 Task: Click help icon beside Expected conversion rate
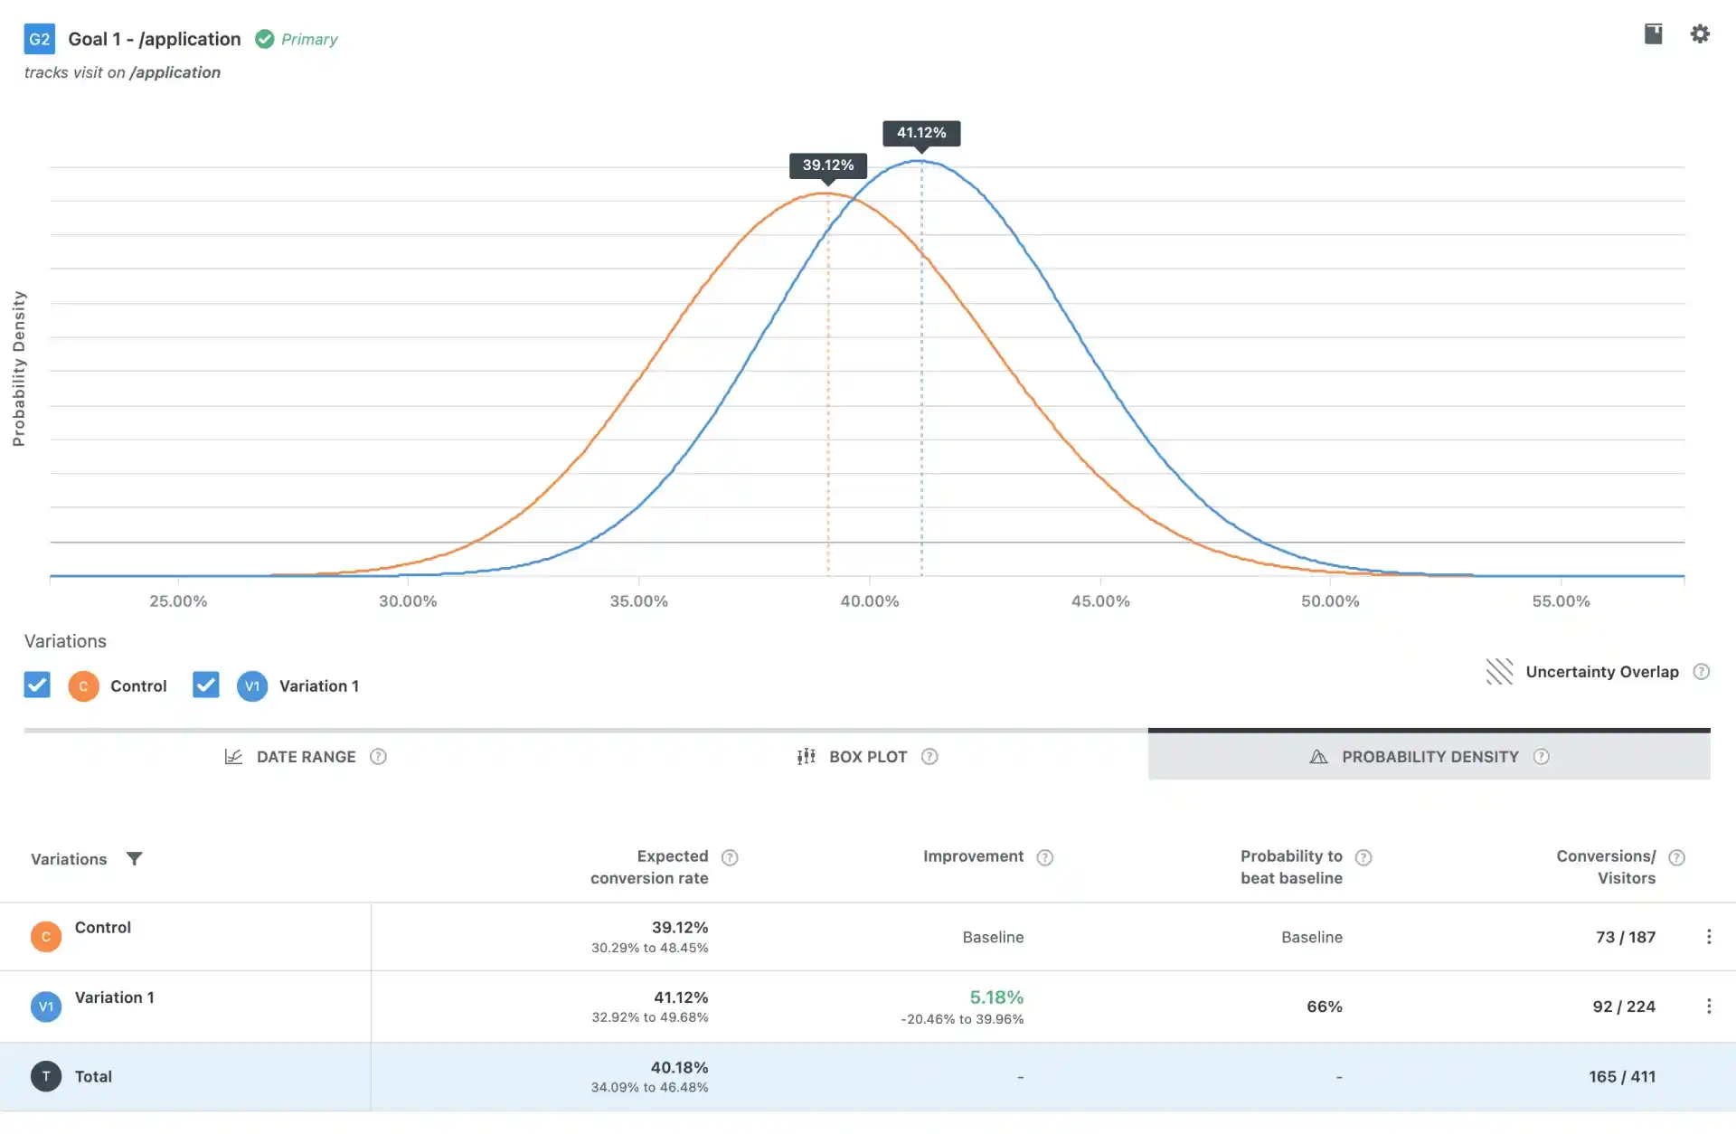pyautogui.click(x=730, y=857)
